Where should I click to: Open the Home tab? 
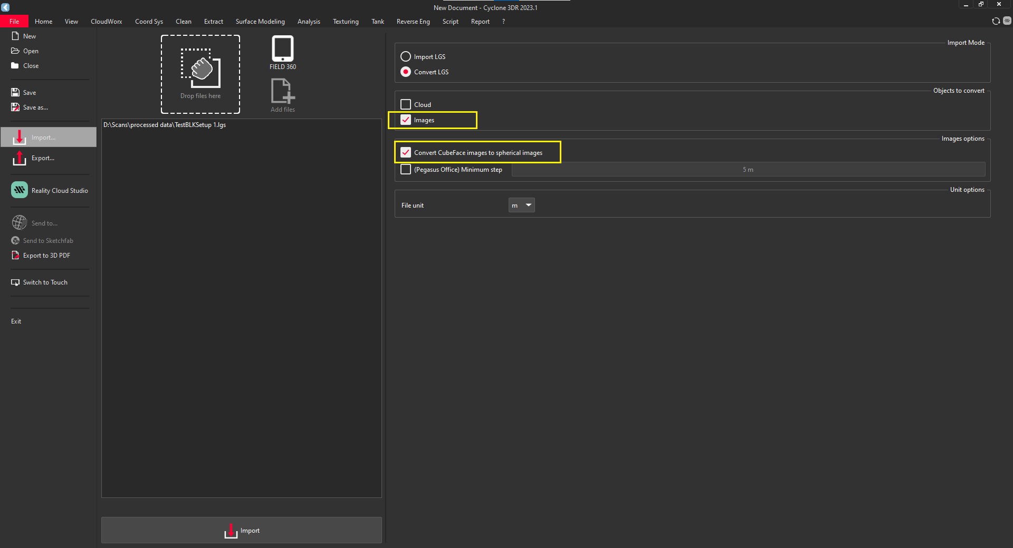pyautogui.click(x=44, y=22)
